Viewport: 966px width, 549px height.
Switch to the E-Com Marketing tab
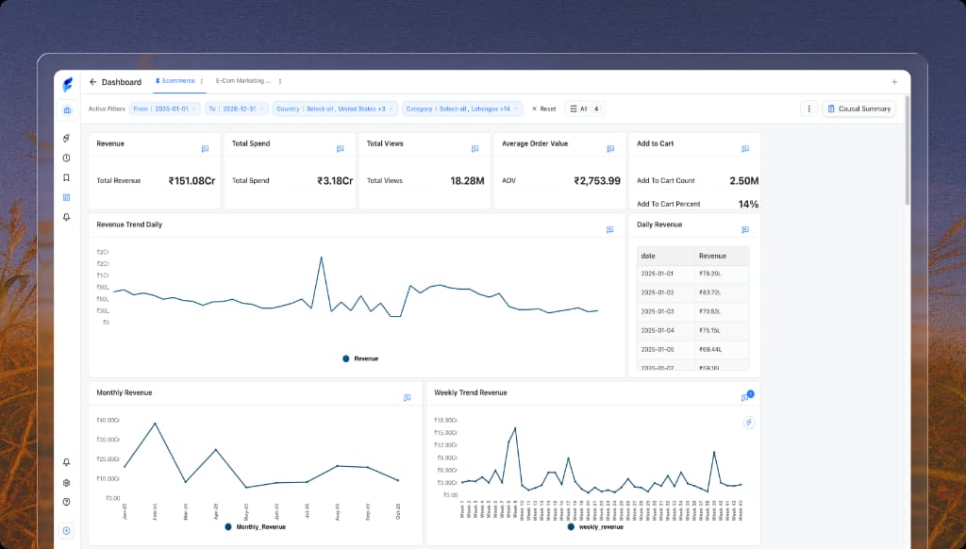coord(243,81)
